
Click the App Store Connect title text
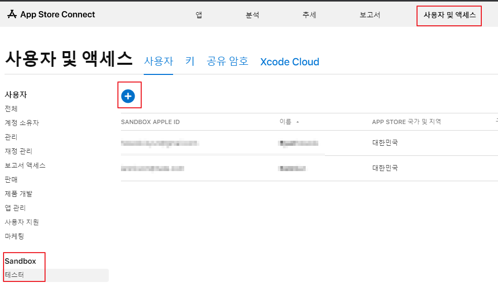(58, 14)
